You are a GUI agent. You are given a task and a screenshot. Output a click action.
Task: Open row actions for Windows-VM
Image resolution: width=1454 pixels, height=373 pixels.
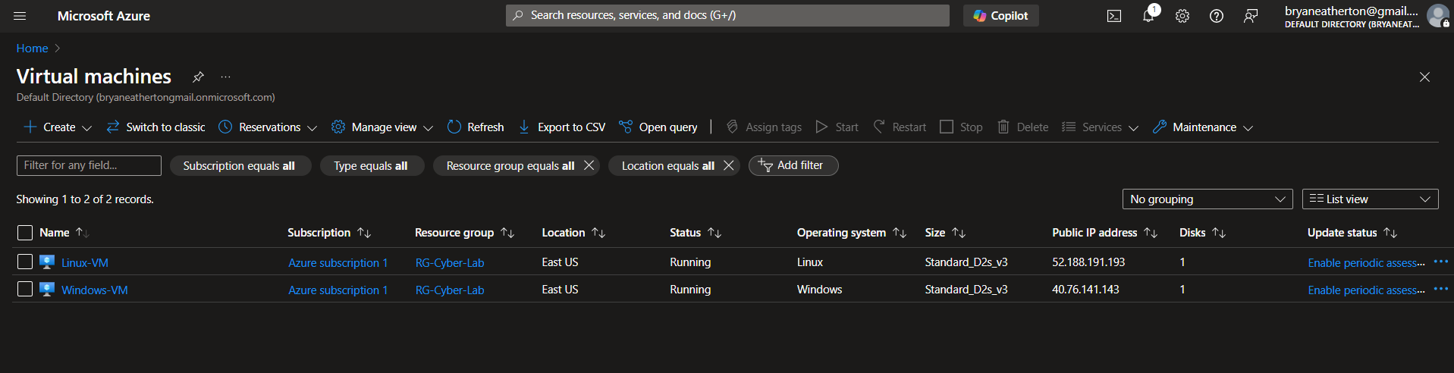point(1440,289)
